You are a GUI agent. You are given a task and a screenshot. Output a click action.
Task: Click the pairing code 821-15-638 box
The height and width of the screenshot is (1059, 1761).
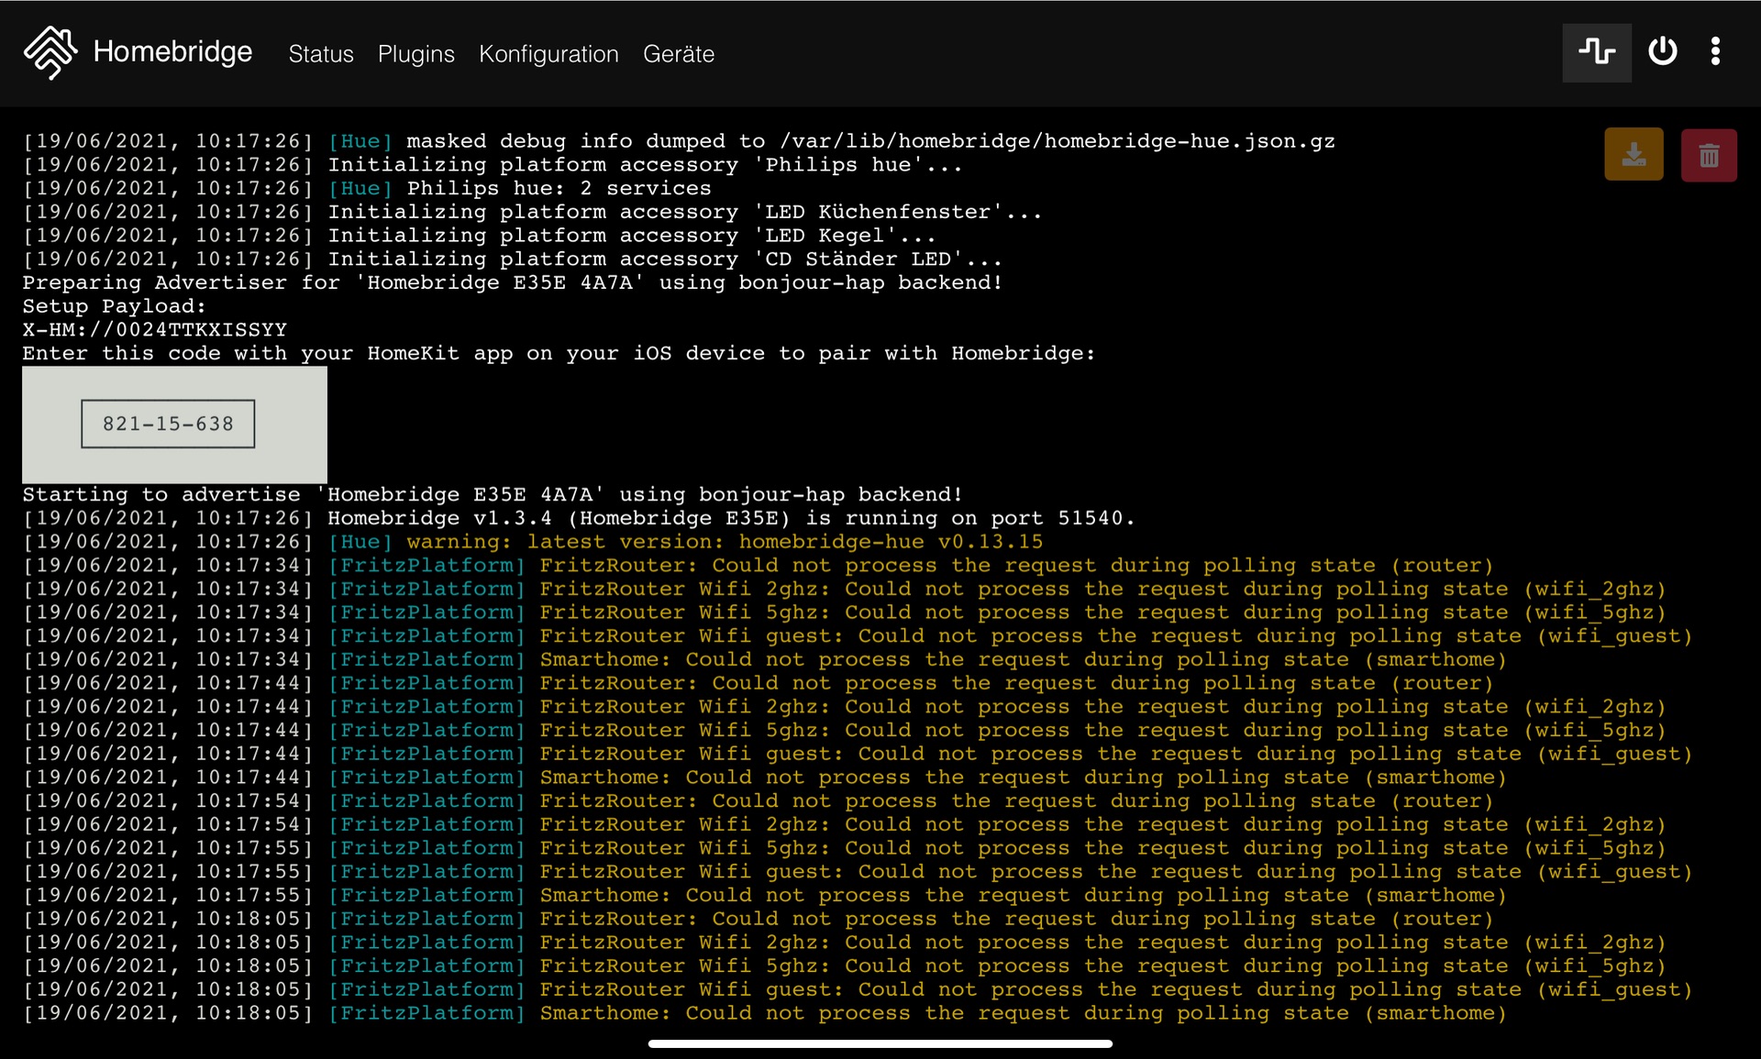(168, 424)
